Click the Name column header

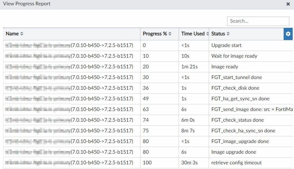pyautogui.click(x=12, y=34)
